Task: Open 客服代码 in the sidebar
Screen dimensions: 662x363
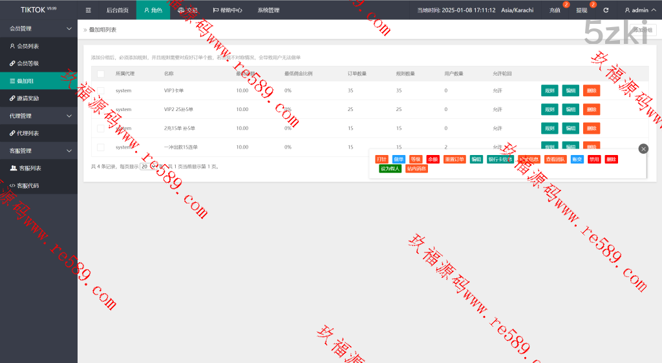Action: tap(28, 185)
